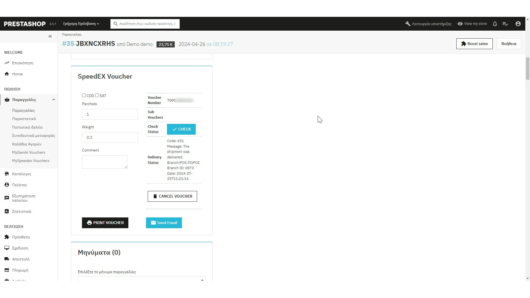Open the order message selection dropdown
This screenshot has height=298, width=530.
[142, 279]
